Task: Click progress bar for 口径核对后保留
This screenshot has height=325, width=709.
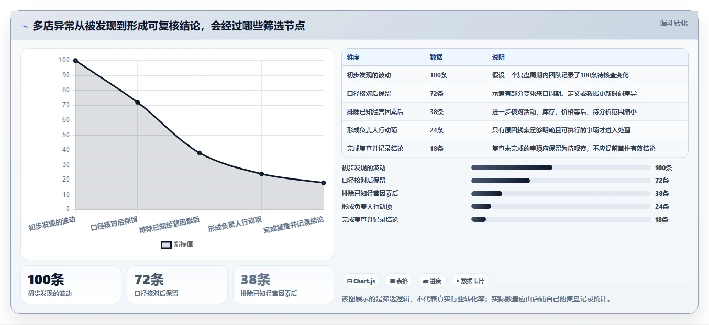Action: pyautogui.click(x=561, y=181)
